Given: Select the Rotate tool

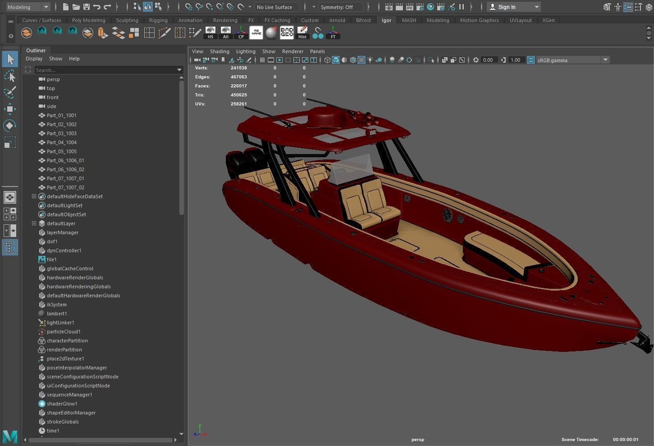Looking at the screenshot, I should (9, 126).
